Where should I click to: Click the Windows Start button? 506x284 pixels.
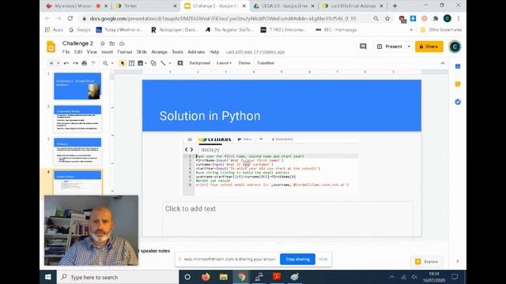click(x=48, y=277)
